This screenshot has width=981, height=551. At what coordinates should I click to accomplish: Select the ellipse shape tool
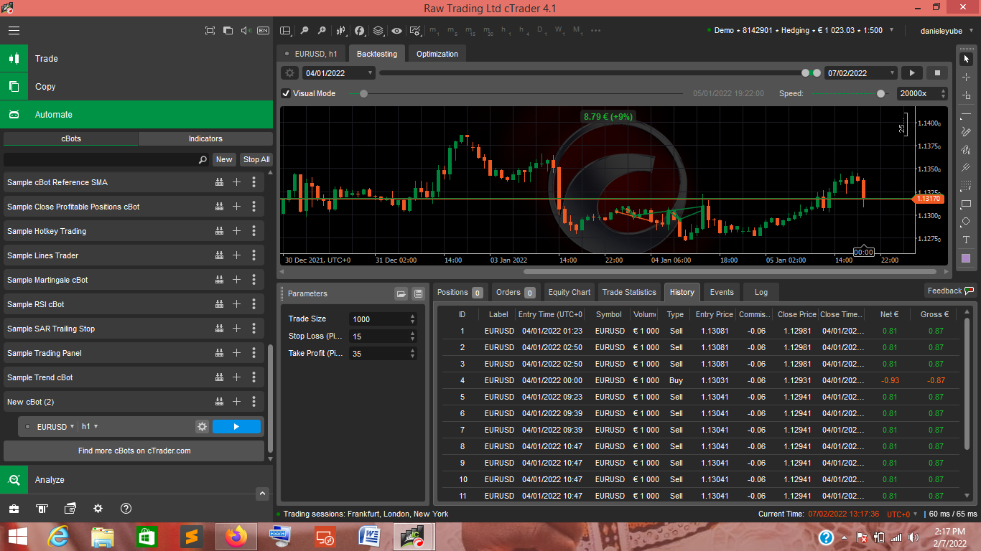pos(966,222)
